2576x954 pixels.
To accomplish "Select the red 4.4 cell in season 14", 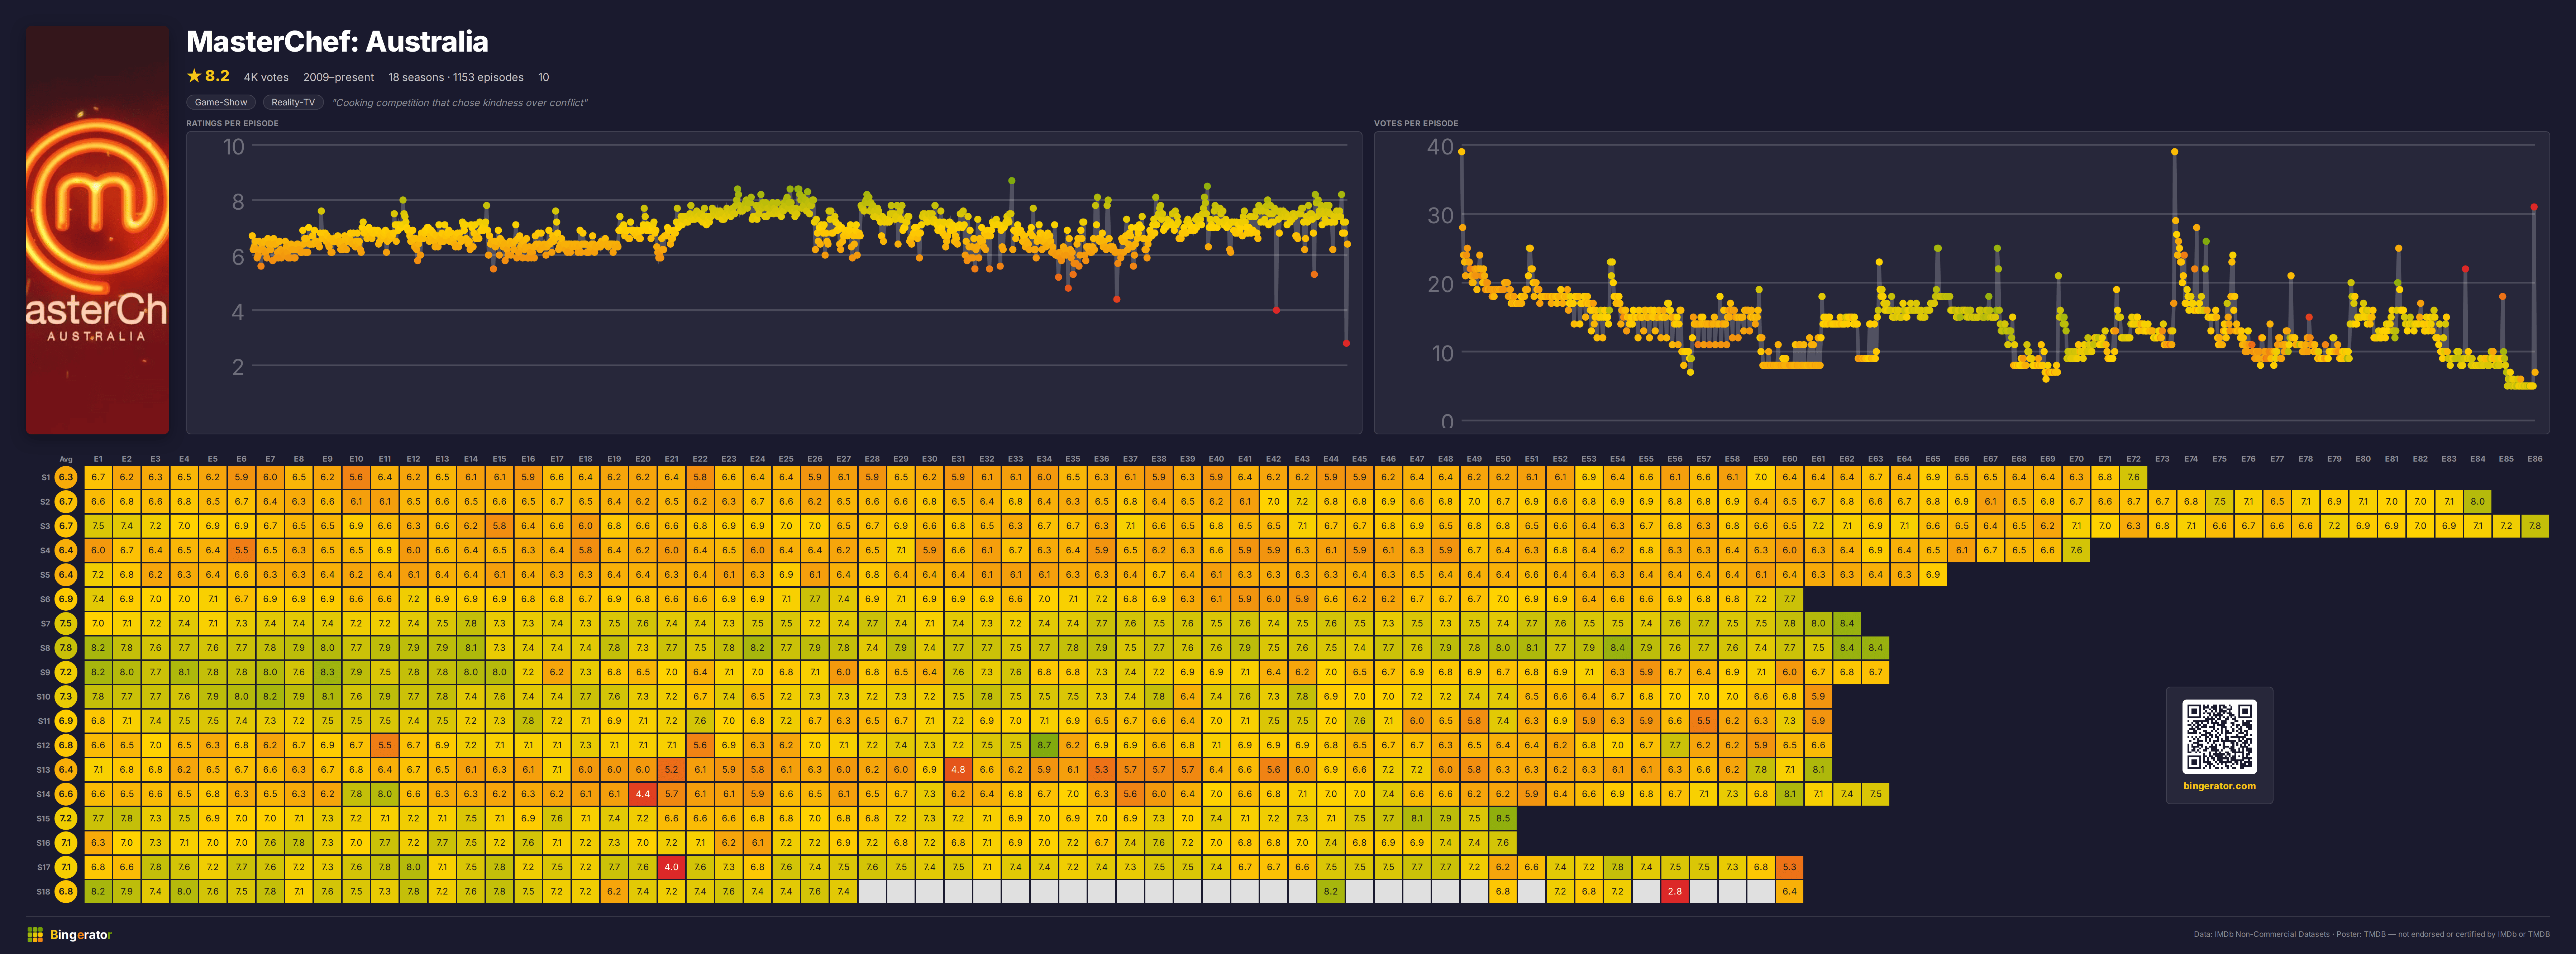I will [x=642, y=794].
